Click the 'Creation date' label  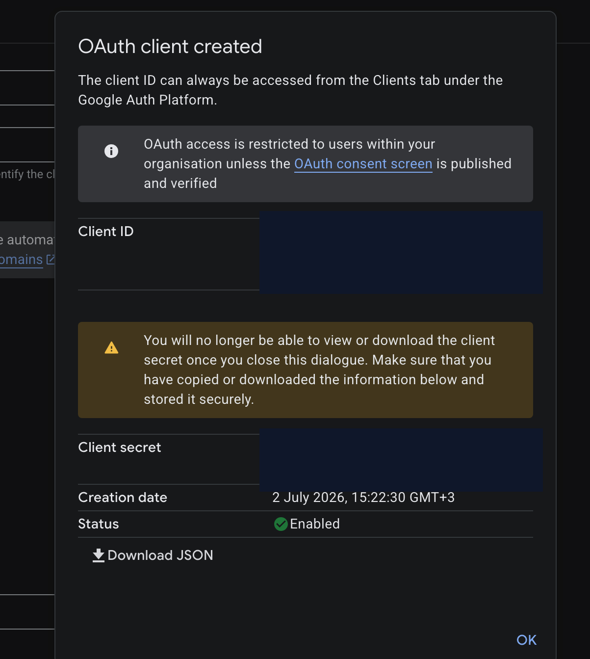pos(123,498)
